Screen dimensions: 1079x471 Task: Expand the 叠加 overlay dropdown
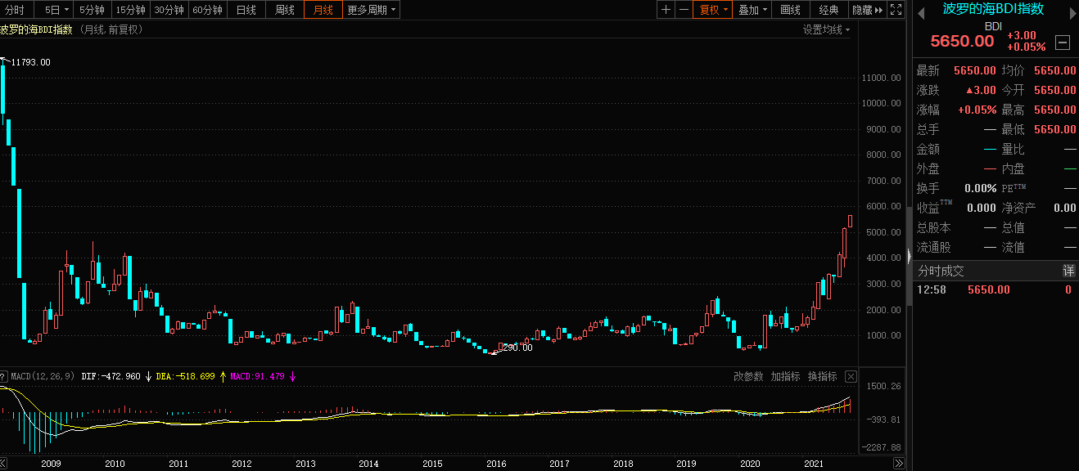point(752,10)
